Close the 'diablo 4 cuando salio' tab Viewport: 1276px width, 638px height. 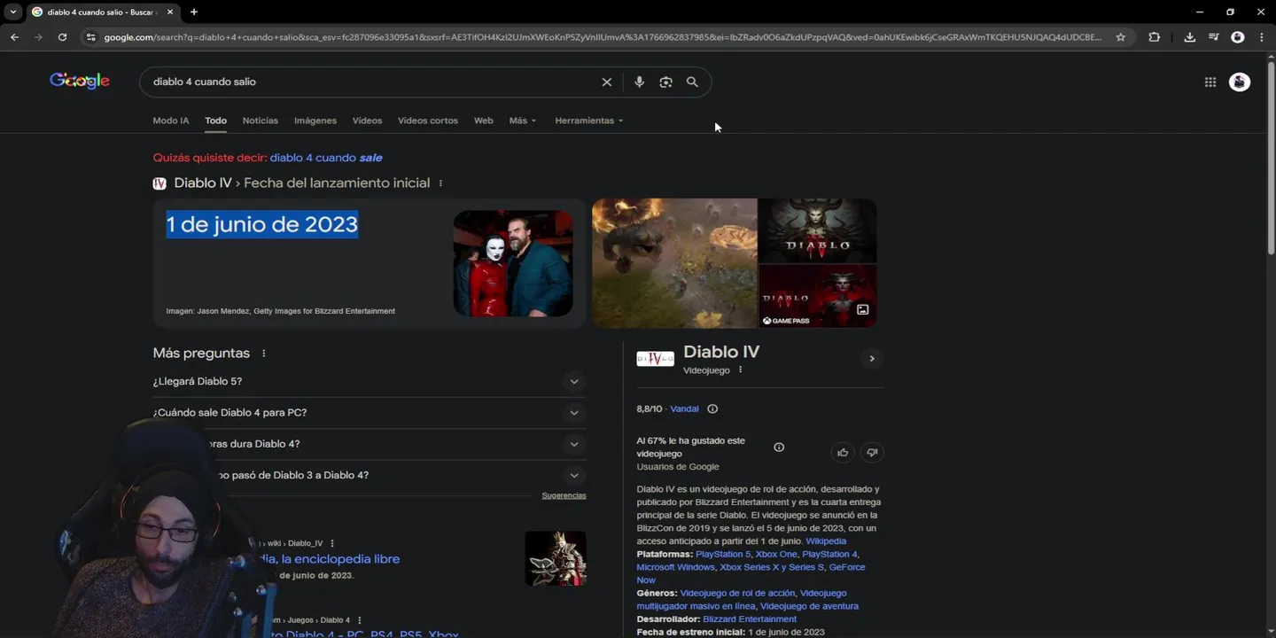pos(170,12)
